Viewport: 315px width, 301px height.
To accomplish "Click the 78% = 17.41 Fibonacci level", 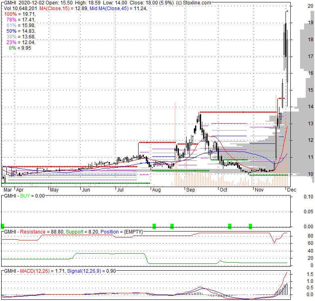I will click(x=21, y=20).
